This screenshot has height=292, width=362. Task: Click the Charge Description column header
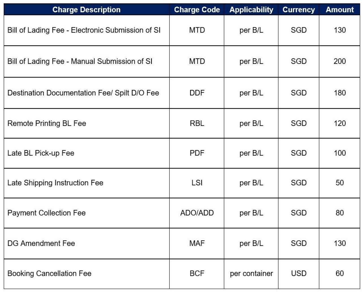87,10
